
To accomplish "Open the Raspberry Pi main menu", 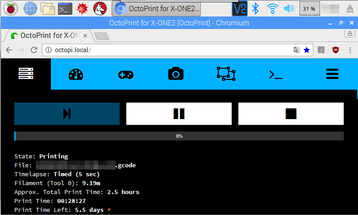I will pyautogui.click(x=11, y=8).
